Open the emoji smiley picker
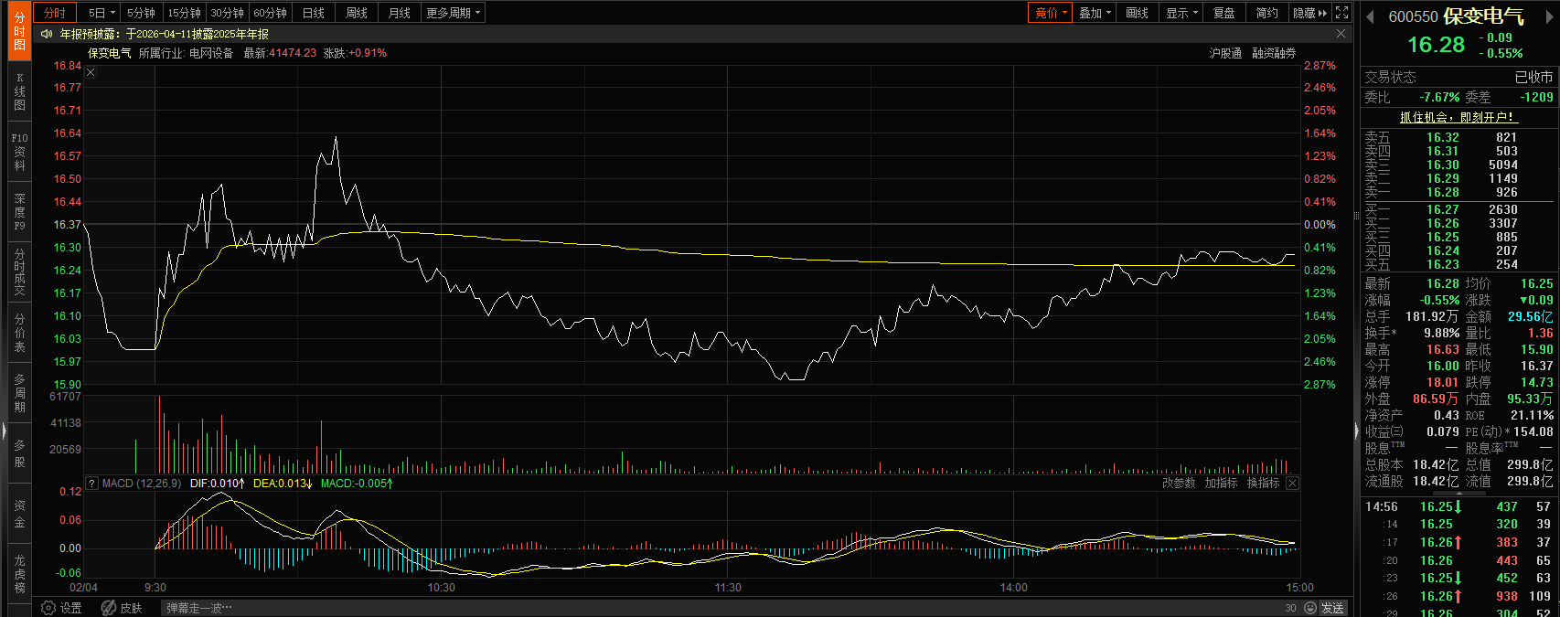This screenshot has height=617, width=1560. tap(1310, 608)
